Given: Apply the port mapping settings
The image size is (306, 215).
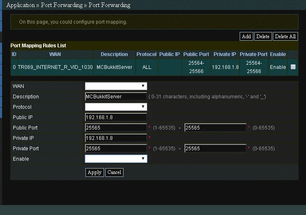Looking at the screenshot, I should pos(95,172).
